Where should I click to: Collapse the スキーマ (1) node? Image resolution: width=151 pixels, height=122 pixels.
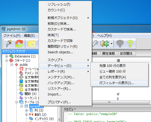(x=7, y=61)
